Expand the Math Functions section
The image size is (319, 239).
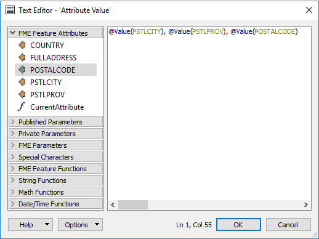(55, 192)
